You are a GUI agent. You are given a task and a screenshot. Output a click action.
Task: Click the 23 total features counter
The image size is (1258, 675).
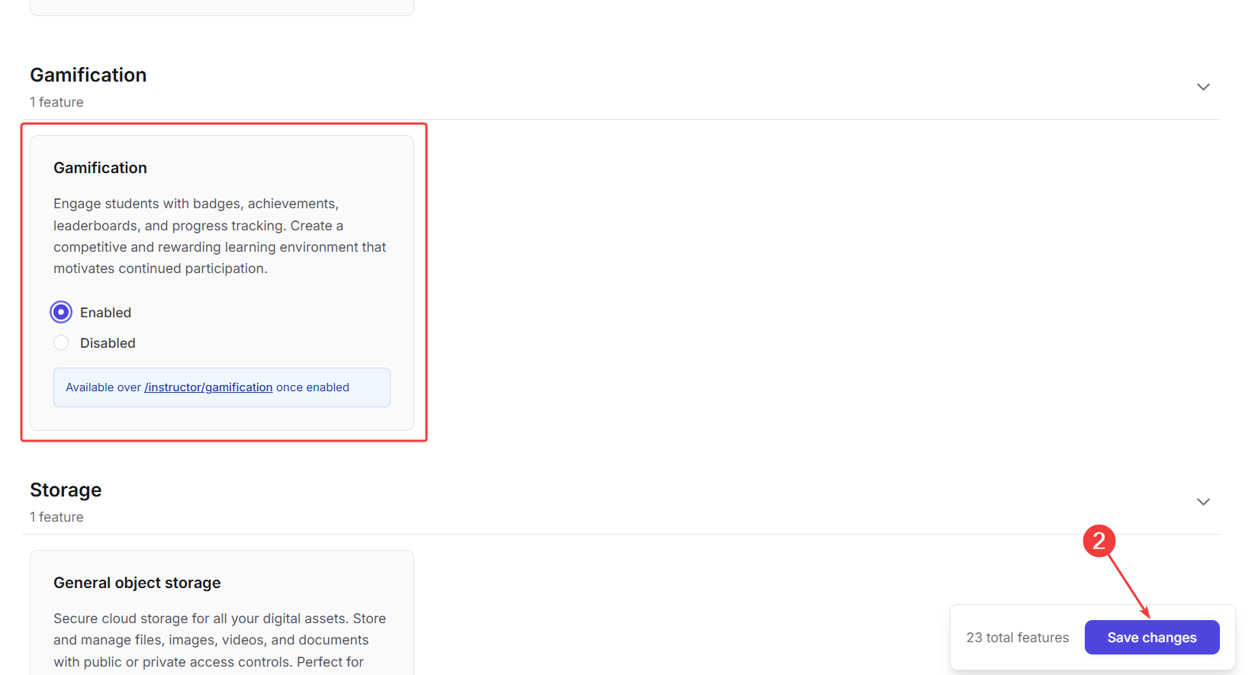[1017, 638]
